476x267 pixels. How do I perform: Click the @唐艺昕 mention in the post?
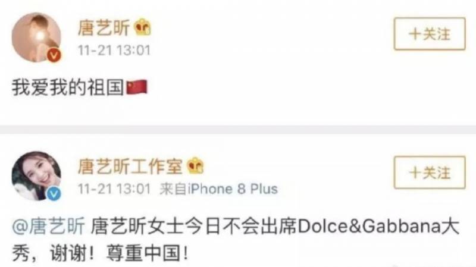[x=49, y=227]
